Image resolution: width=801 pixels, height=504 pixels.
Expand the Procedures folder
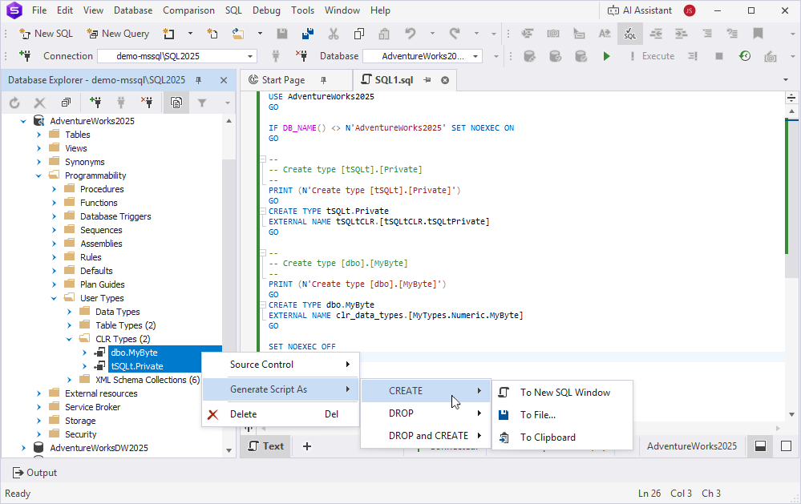[x=55, y=189]
